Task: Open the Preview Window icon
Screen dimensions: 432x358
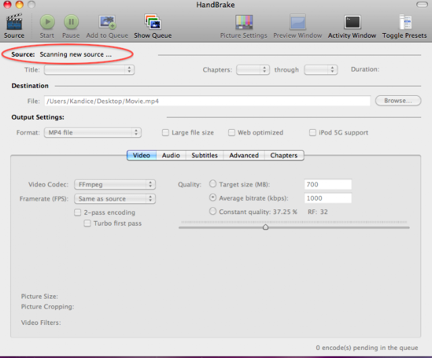Action: tap(298, 22)
